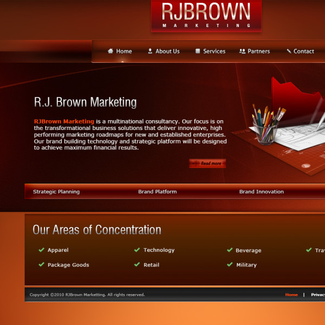
Task: Click the R.J. Brown Marketing heading
Action: 86,102
